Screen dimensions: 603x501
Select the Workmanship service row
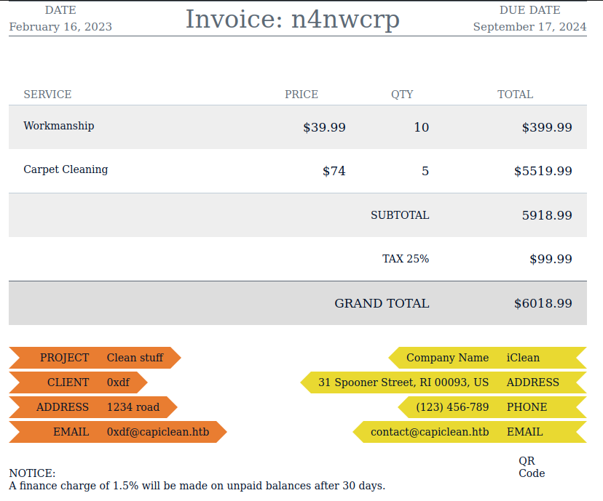coord(59,126)
